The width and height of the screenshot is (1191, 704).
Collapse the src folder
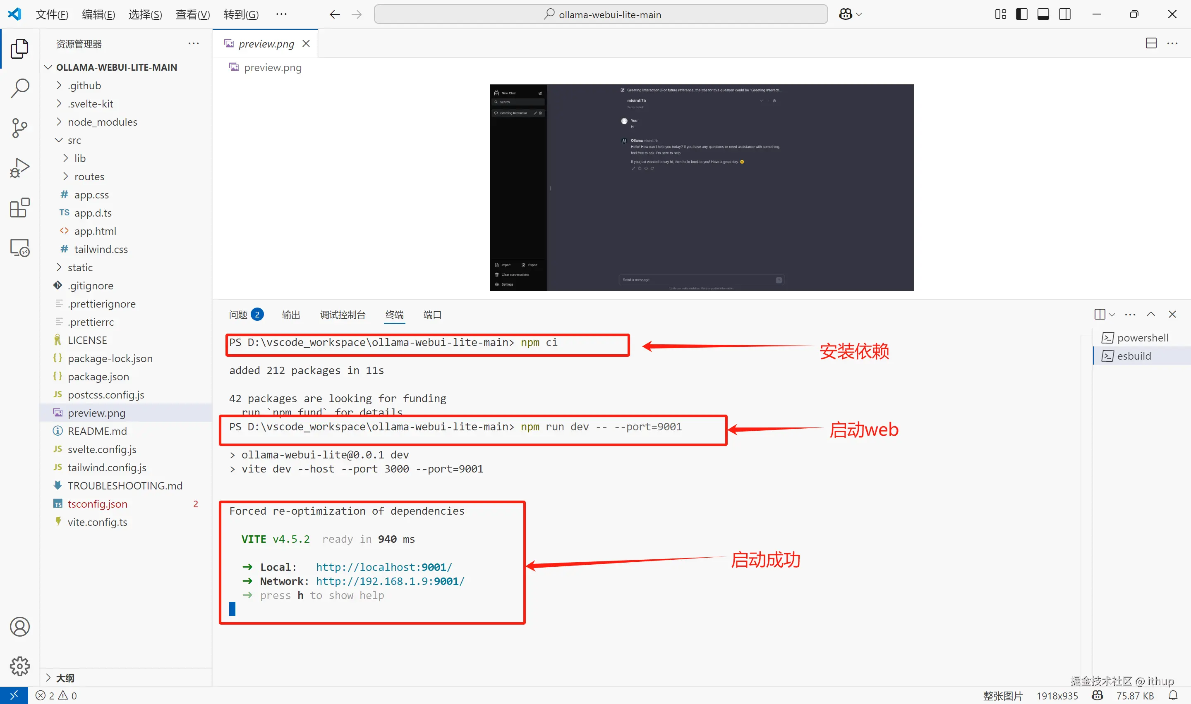pyautogui.click(x=74, y=140)
